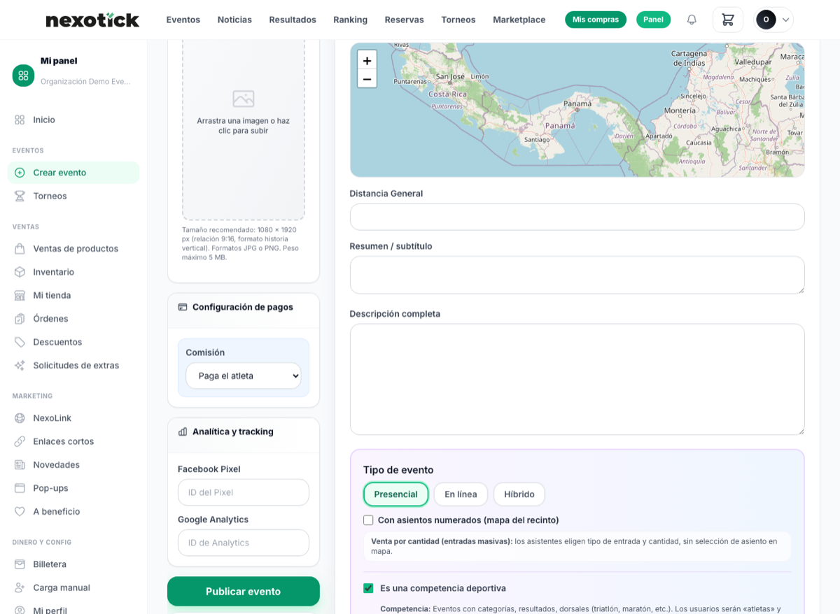Image resolution: width=840 pixels, height=614 pixels.
Task: Open the Reservas nav item
Action: pyautogui.click(x=405, y=20)
